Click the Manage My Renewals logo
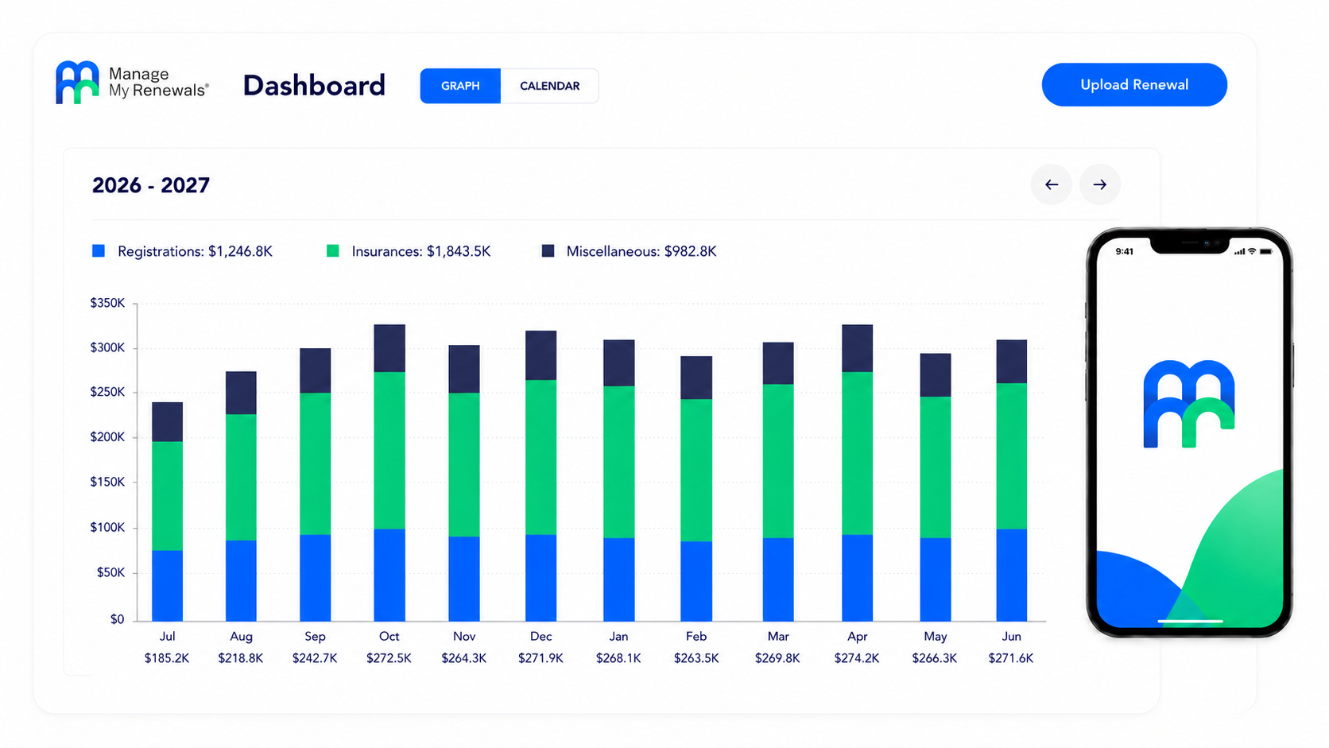The height and width of the screenshot is (748, 1329). click(x=132, y=83)
